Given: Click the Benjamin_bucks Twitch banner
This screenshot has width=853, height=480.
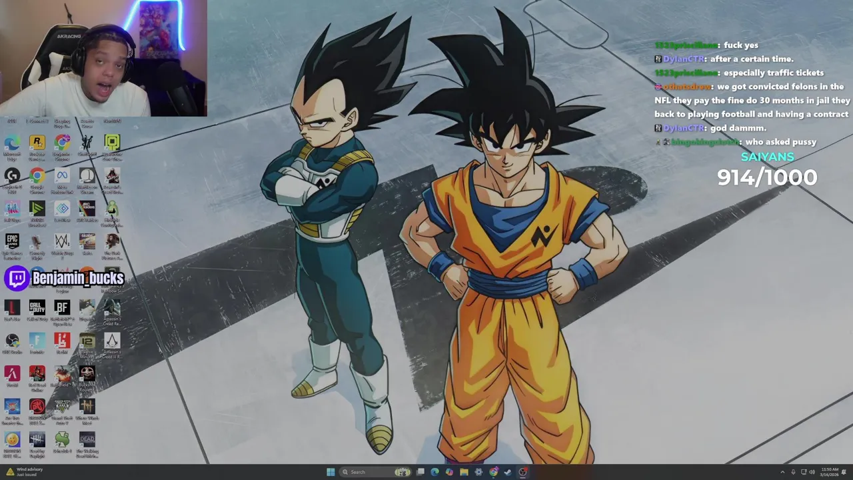Looking at the screenshot, I should pos(65,278).
